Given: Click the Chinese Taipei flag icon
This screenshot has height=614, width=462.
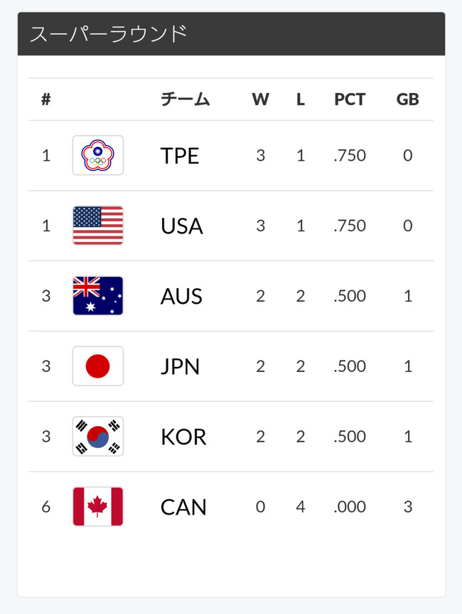Looking at the screenshot, I should point(98,155).
